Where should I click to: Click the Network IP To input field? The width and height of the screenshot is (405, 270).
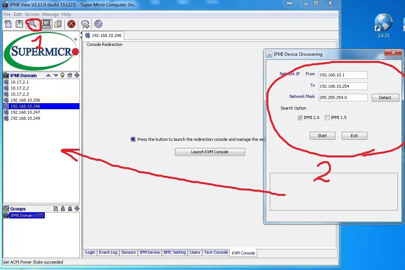pos(343,86)
